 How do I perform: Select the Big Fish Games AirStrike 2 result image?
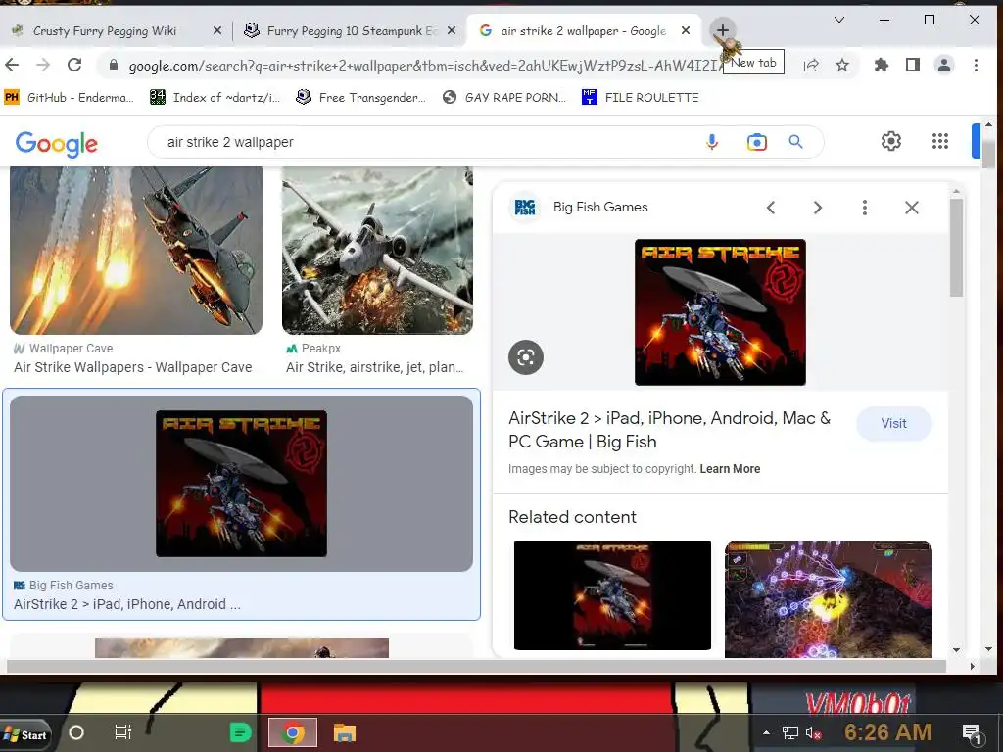(x=241, y=484)
